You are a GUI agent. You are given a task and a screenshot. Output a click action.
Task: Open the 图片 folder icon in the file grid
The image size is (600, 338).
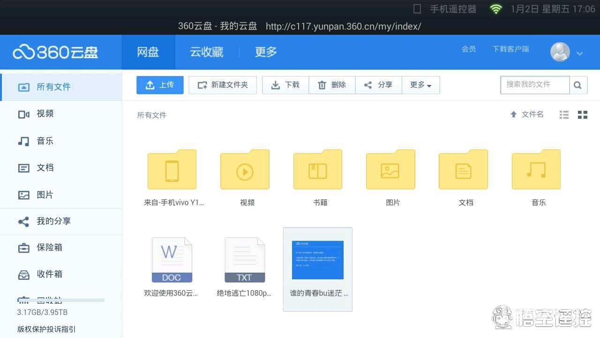(390, 169)
